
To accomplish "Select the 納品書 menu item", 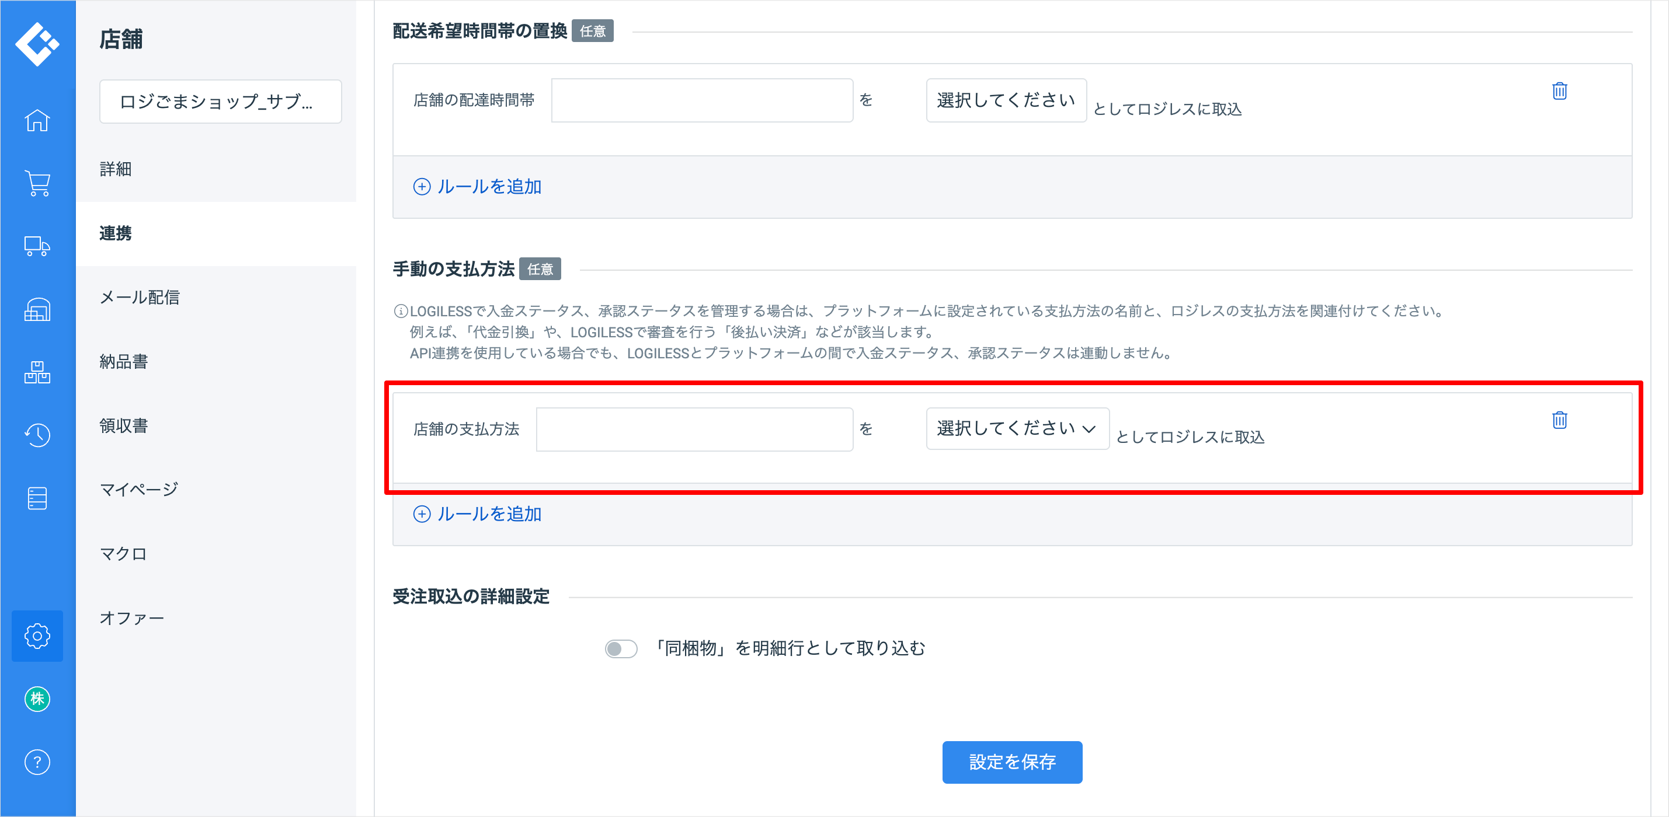I will [x=124, y=361].
